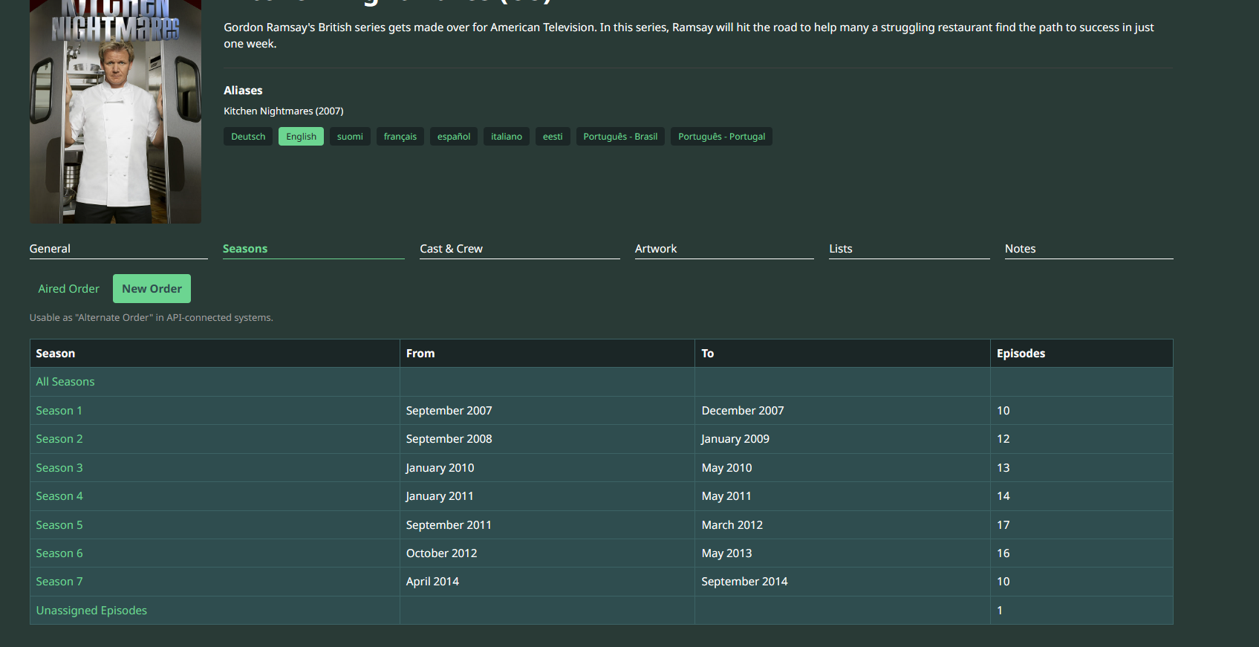The width and height of the screenshot is (1259, 647).
Task: Click the May 2011 cell
Action: tap(842, 496)
